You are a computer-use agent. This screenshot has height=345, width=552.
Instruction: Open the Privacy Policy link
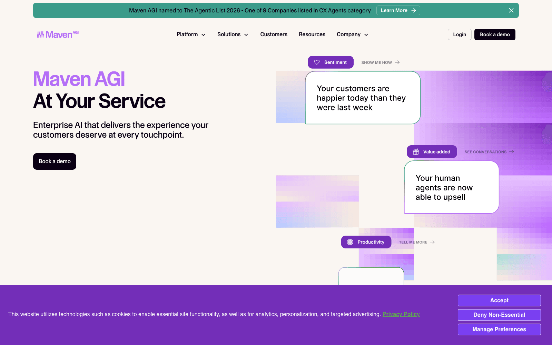401,314
